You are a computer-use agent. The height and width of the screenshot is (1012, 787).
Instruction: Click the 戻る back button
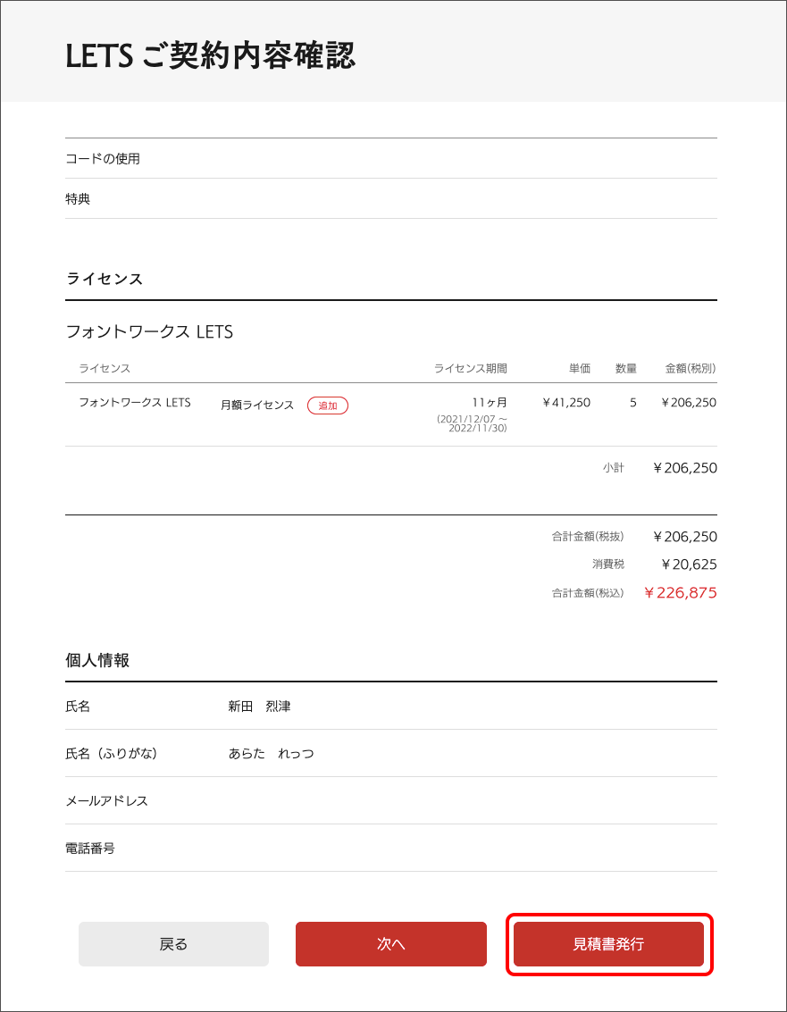click(173, 944)
